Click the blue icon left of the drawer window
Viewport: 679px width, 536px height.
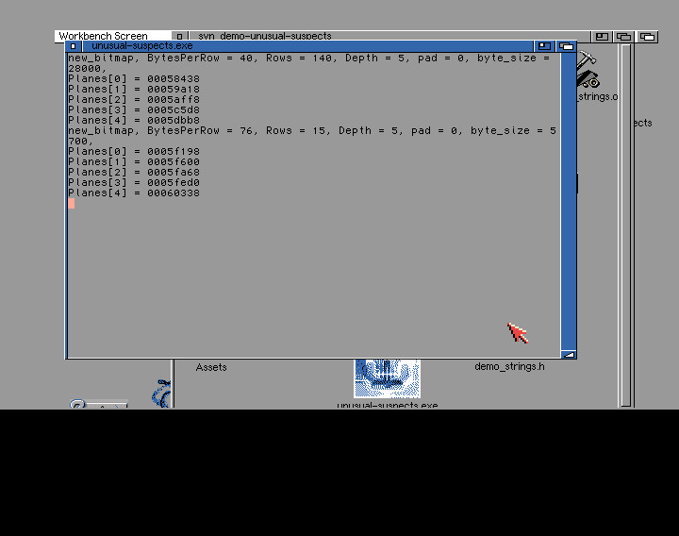click(x=161, y=394)
